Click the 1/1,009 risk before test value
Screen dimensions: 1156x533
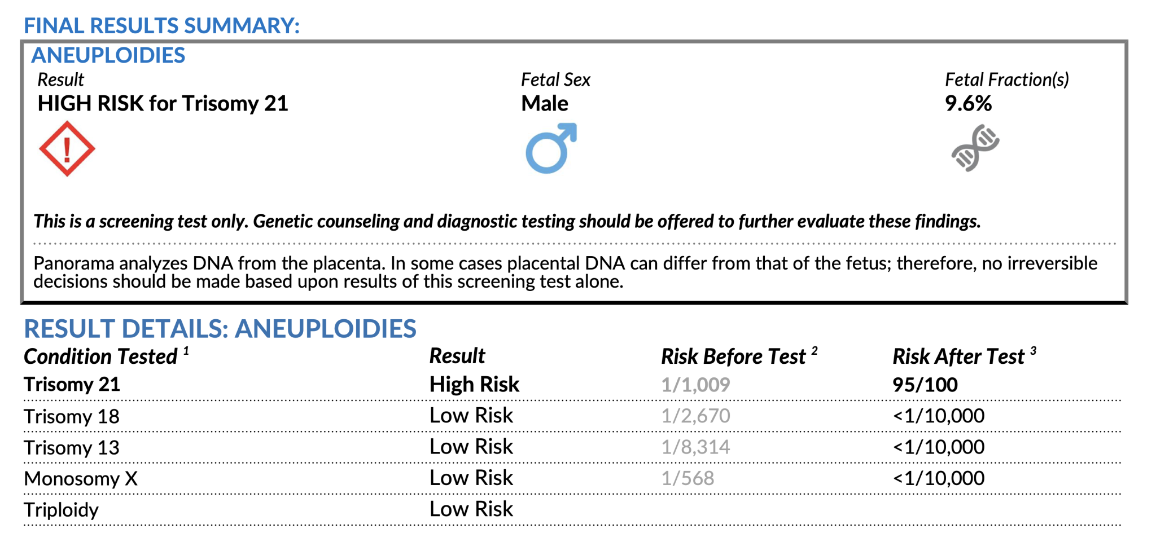(x=695, y=385)
